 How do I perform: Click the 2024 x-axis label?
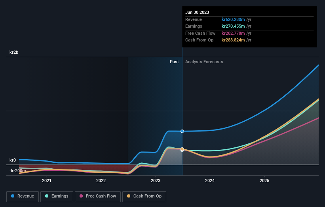click(x=210, y=181)
